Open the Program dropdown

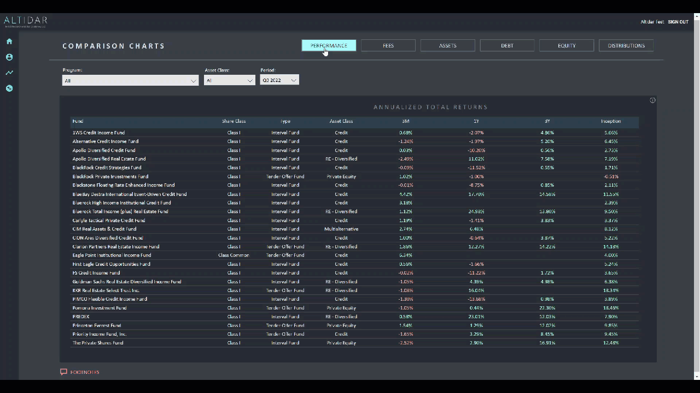tap(130, 81)
